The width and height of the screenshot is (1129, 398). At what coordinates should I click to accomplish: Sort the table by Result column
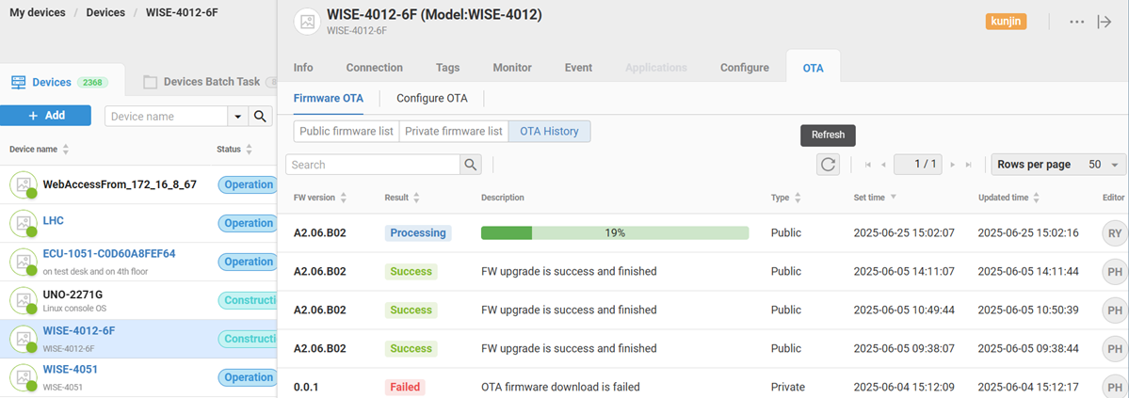[x=416, y=198]
